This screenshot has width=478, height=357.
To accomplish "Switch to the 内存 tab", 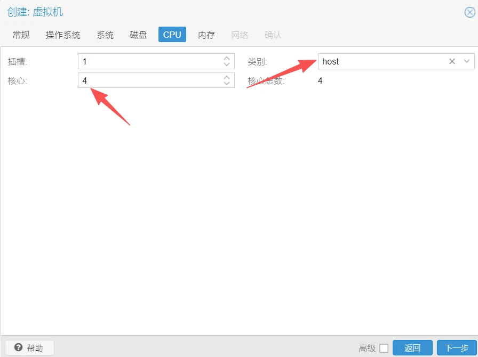I will 206,35.
